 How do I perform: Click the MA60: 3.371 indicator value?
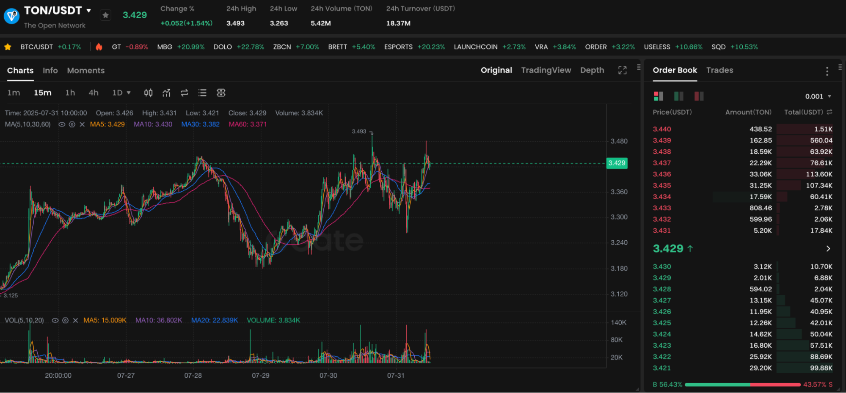click(x=248, y=124)
